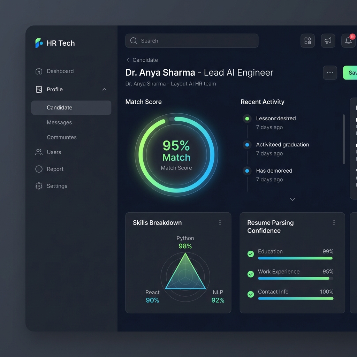Select Communtes in the sidebar
This screenshot has width=357, height=357.
coord(62,137)
